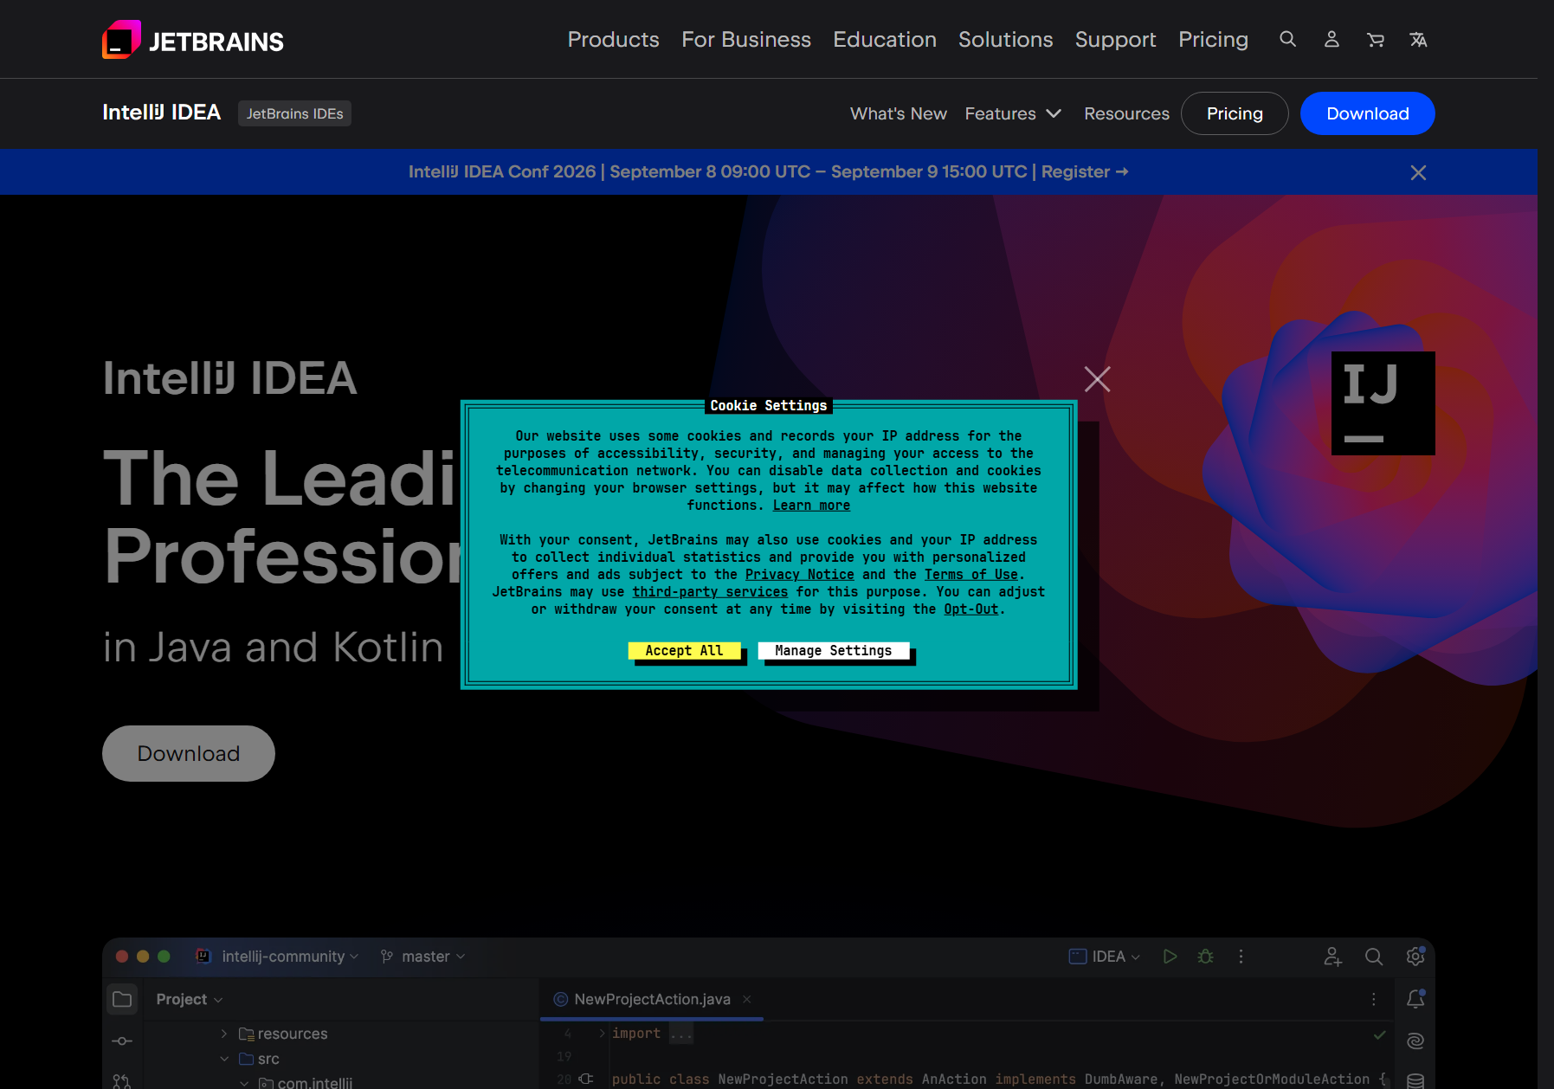Accept All cookies
This screenshot has width=1554, height=1089.
point(684,650)
